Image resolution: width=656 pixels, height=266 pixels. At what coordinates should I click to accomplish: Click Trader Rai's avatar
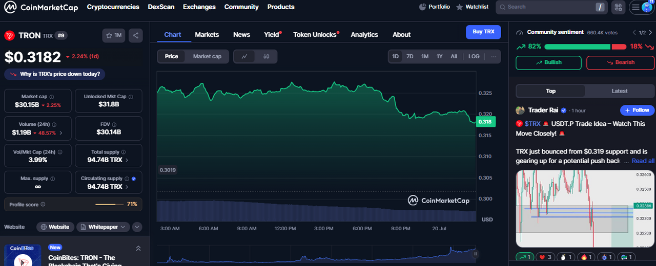(520, 110)
